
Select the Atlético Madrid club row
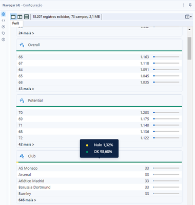(x=99, y=181)
